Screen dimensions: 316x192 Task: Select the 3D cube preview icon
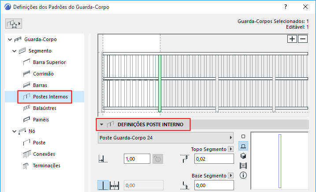click(x=243, y=156)
